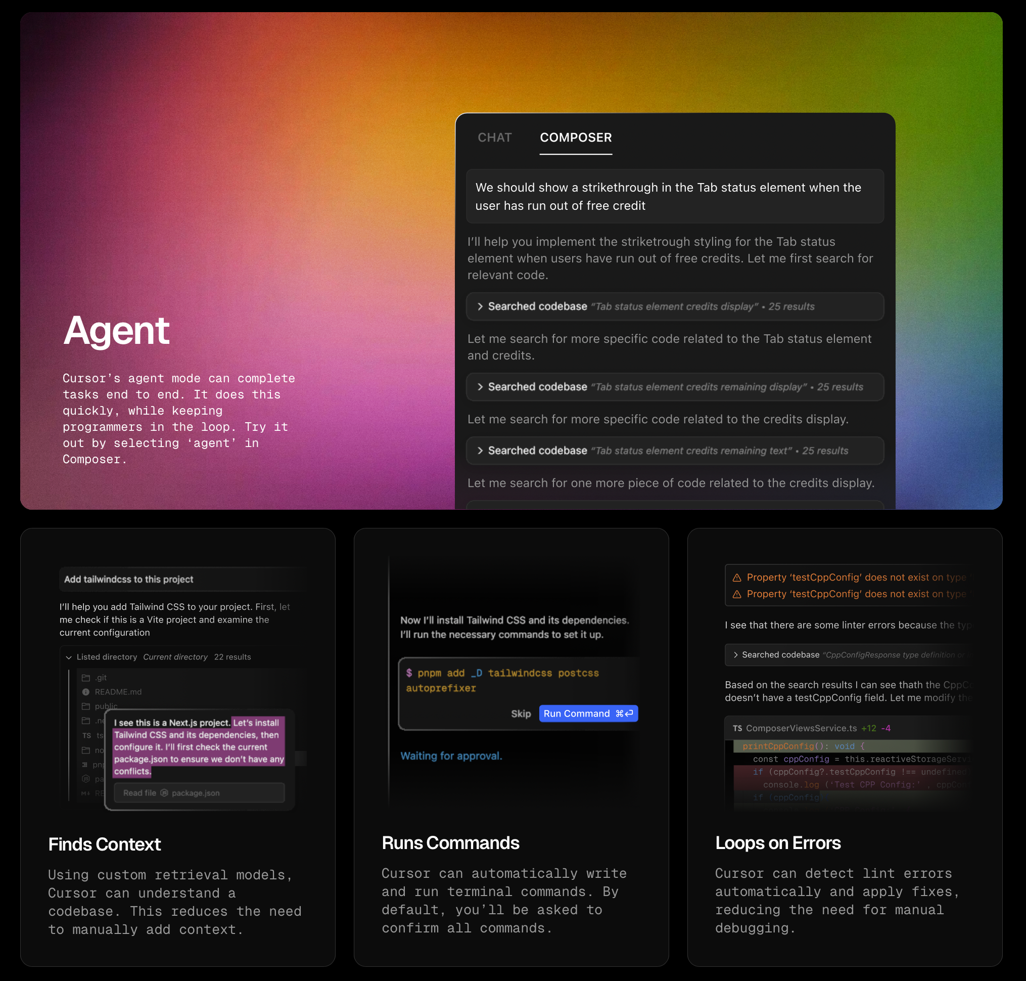The height and width of the screenshot is (981, 1026).
Task: Click the TS file icon in directory list
Action: click(86, 736)
